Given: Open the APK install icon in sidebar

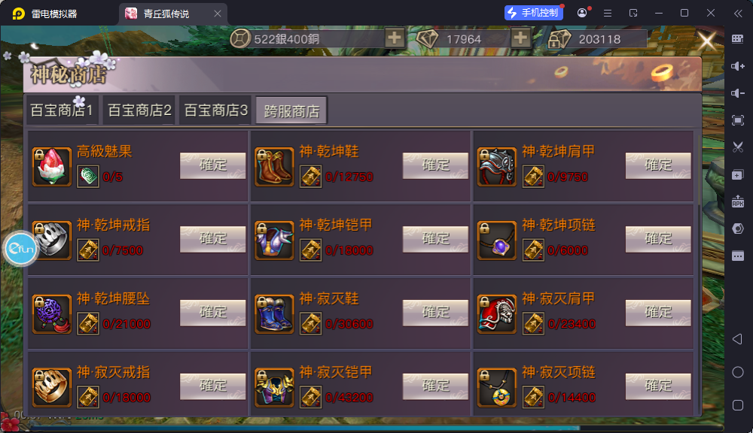Looking at the screenshot, I should tap(738, 201).
